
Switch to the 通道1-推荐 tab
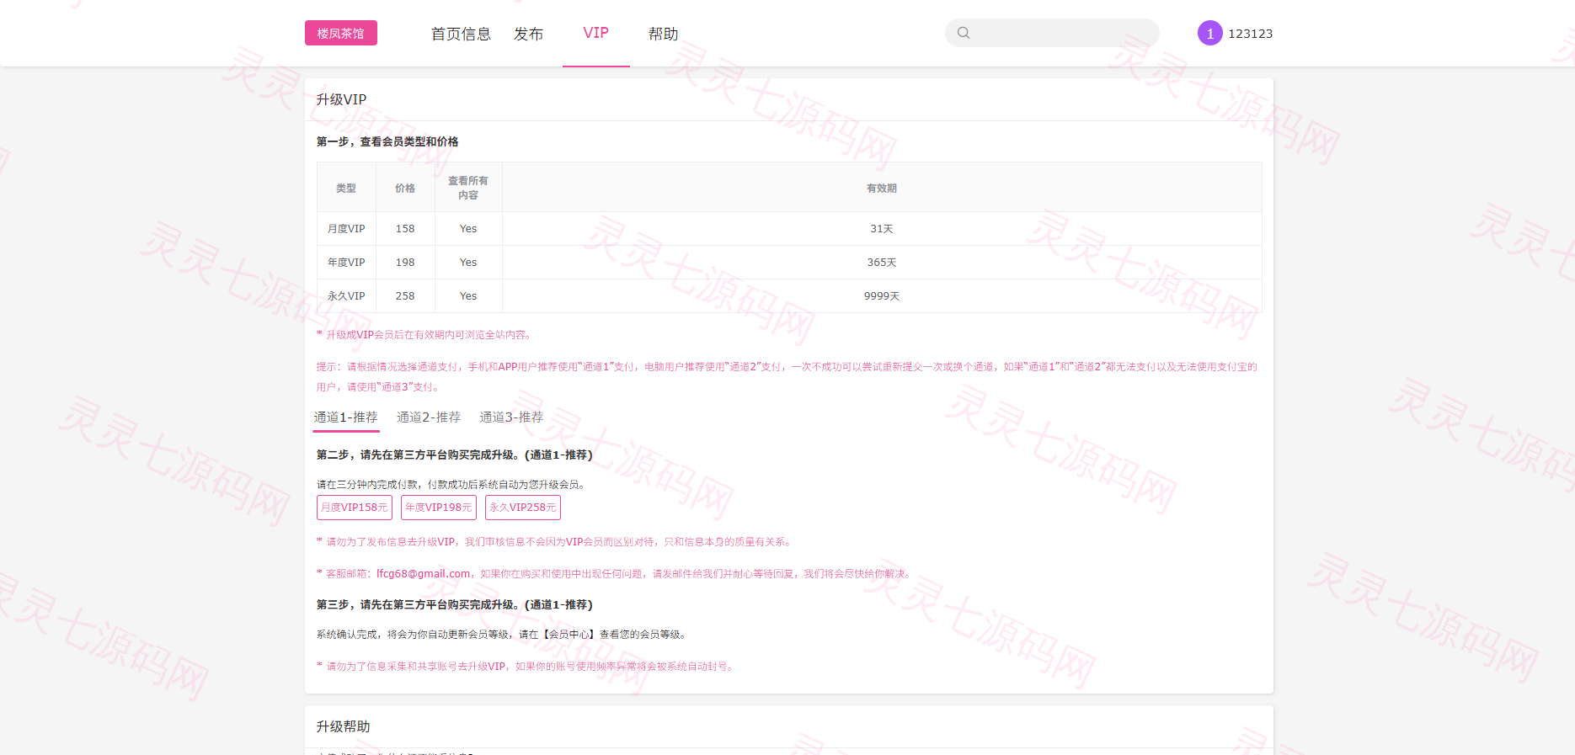pos(346,417)
